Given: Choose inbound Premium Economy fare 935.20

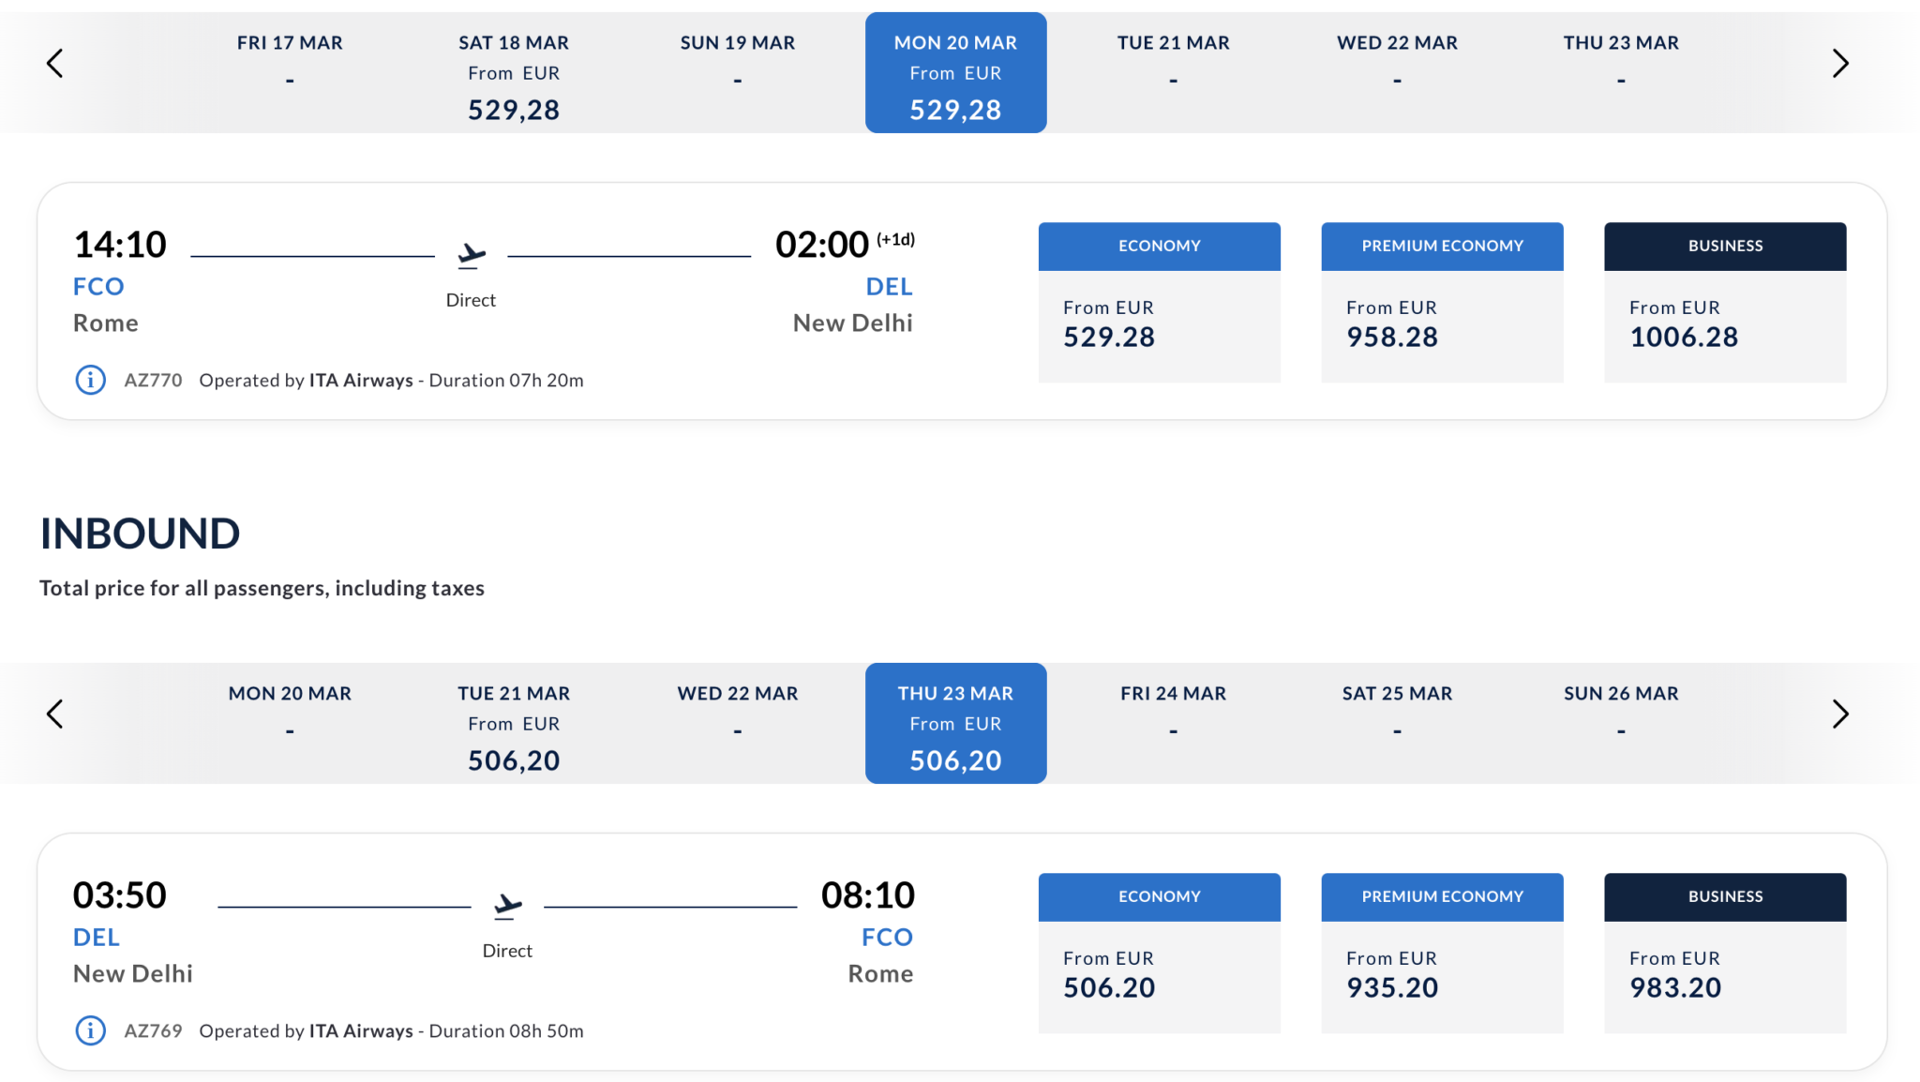Looking at the screenshot, I should pos(1442,953).
